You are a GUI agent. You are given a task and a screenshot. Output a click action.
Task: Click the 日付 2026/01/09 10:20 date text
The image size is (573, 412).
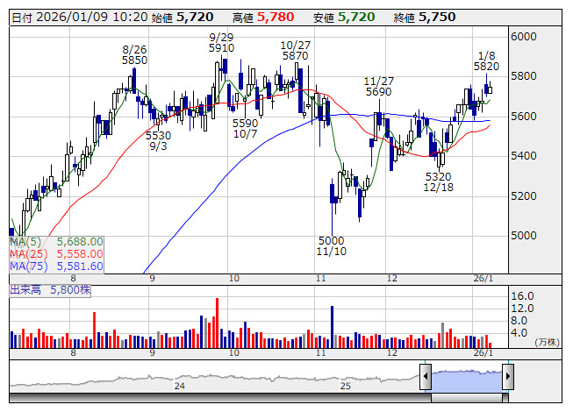pos(80,18)
